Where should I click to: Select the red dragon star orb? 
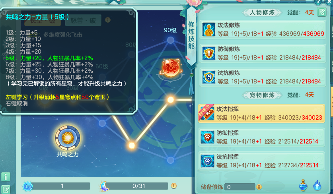[x=171, y=68]
